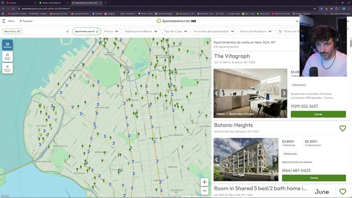Open Room in Shared 5 bed listing

click(260, 188)
